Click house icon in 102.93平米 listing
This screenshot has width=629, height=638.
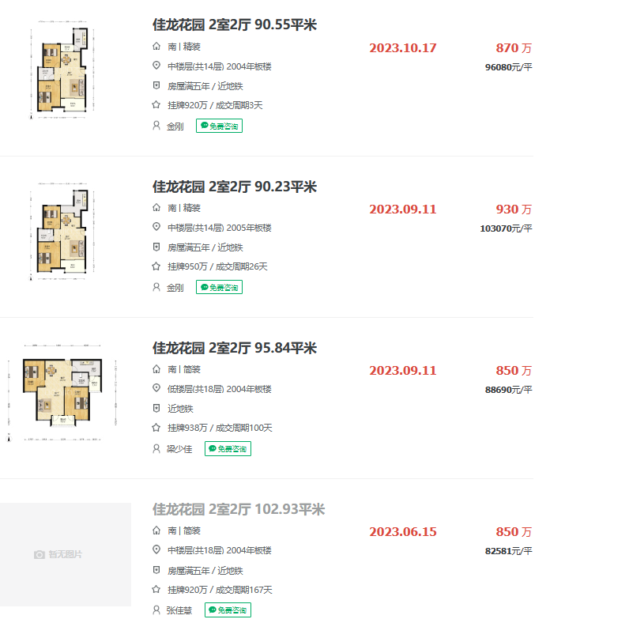point(156,530)
